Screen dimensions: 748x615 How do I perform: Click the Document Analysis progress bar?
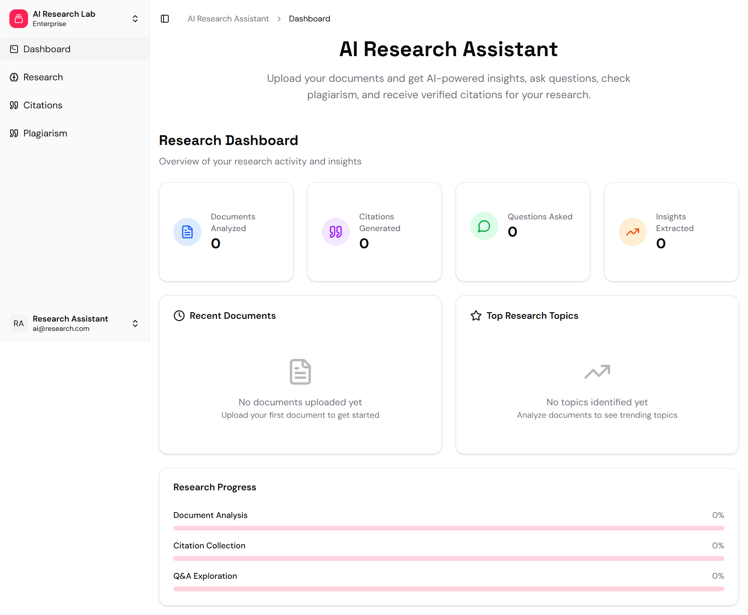point(448,528)
